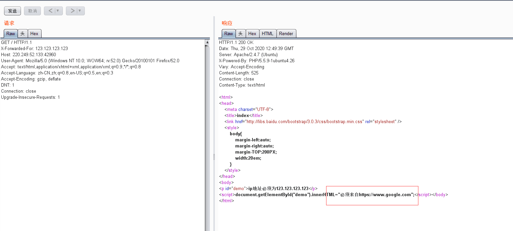Select the request 头 headers tab
Screen dimensions: 513x231
[23, 33]
